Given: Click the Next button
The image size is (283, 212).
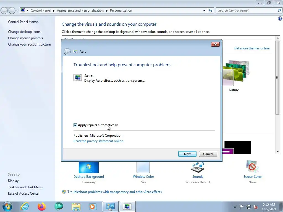Looking at the screenshot, I should click(x=187, y=154).
